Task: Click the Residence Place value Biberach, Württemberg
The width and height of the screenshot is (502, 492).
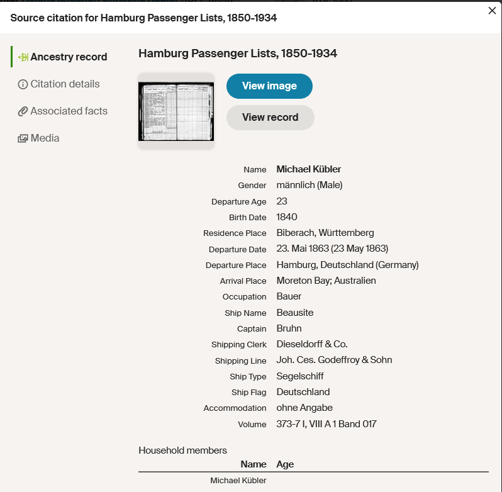Action: (x=325, y=233)
